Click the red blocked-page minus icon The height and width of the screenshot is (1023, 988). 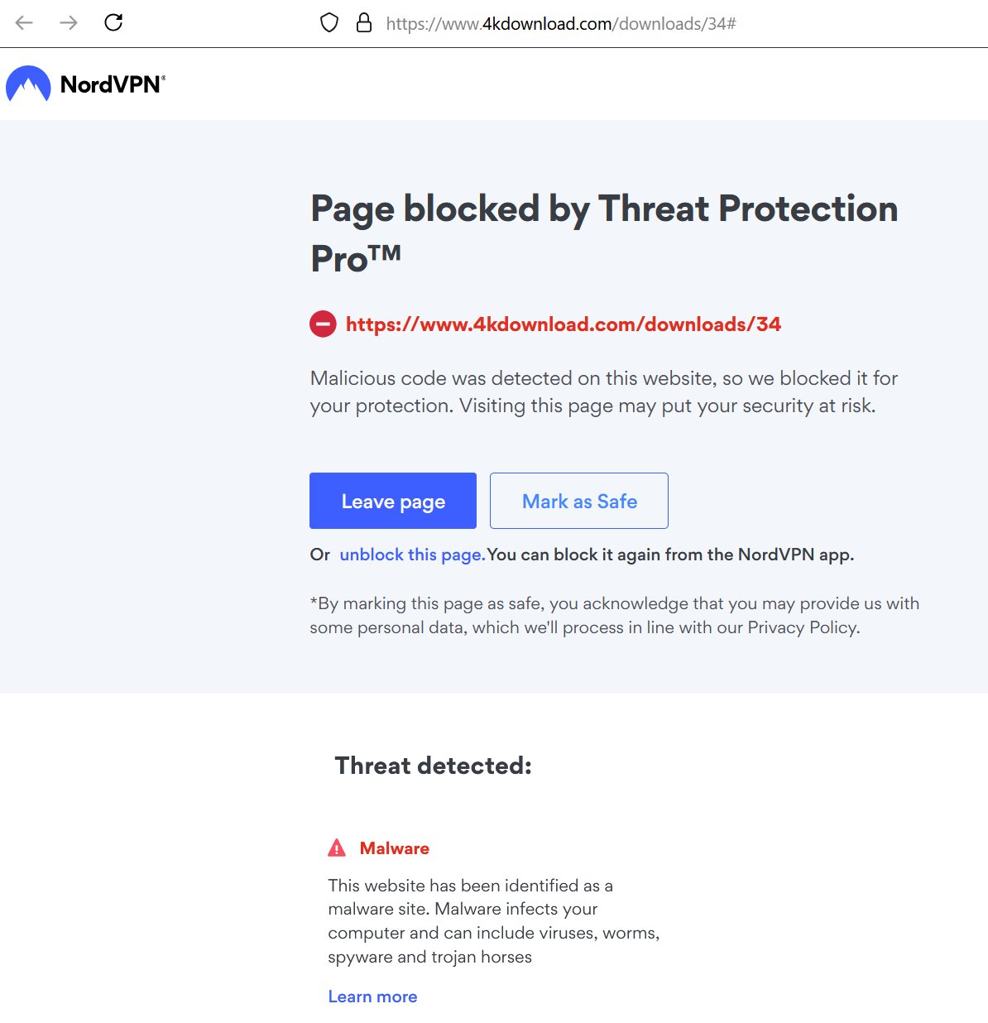(x=323, y=324)
